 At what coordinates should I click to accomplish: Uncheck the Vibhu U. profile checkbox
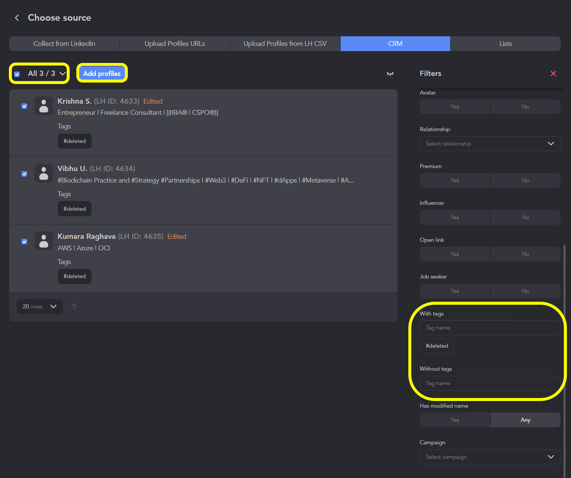24,174
